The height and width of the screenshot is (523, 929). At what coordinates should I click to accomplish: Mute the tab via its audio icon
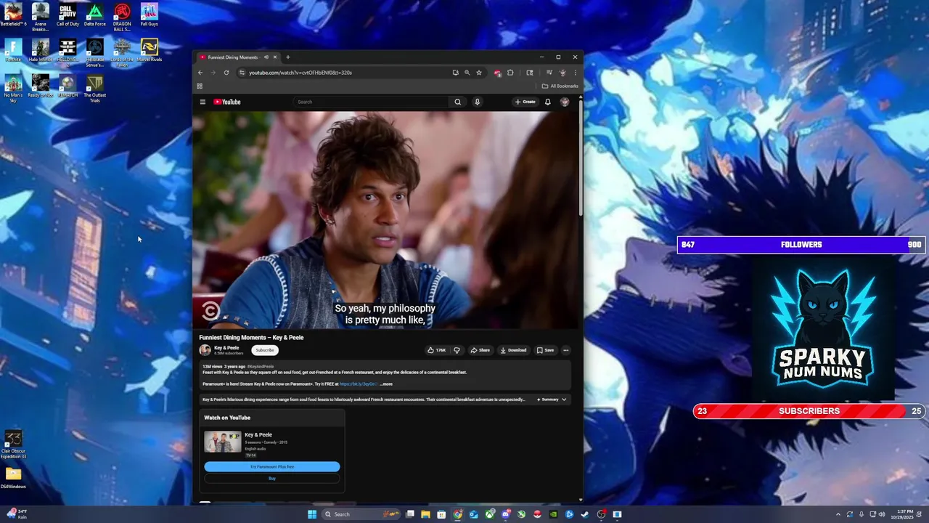point(266,57)
